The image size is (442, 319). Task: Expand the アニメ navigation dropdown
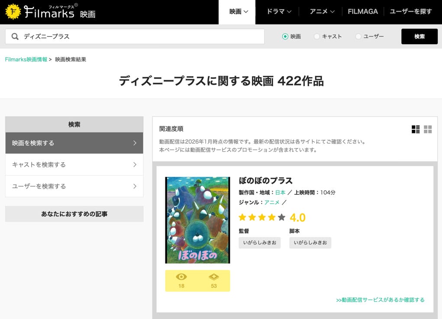click(x=322, y=12)
